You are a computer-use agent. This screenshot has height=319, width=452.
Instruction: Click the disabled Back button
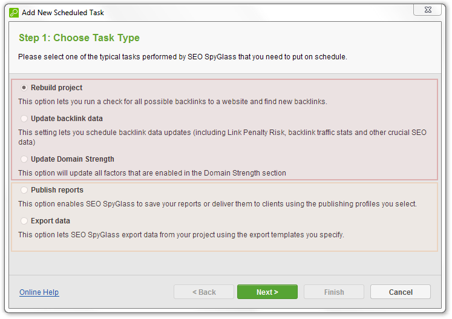(204, 292)
